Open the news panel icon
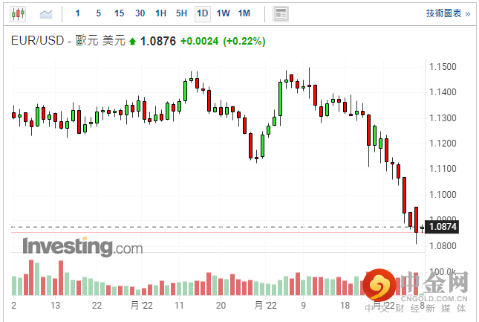The height and width of the screenshot is (322, 479). point(280,13)
